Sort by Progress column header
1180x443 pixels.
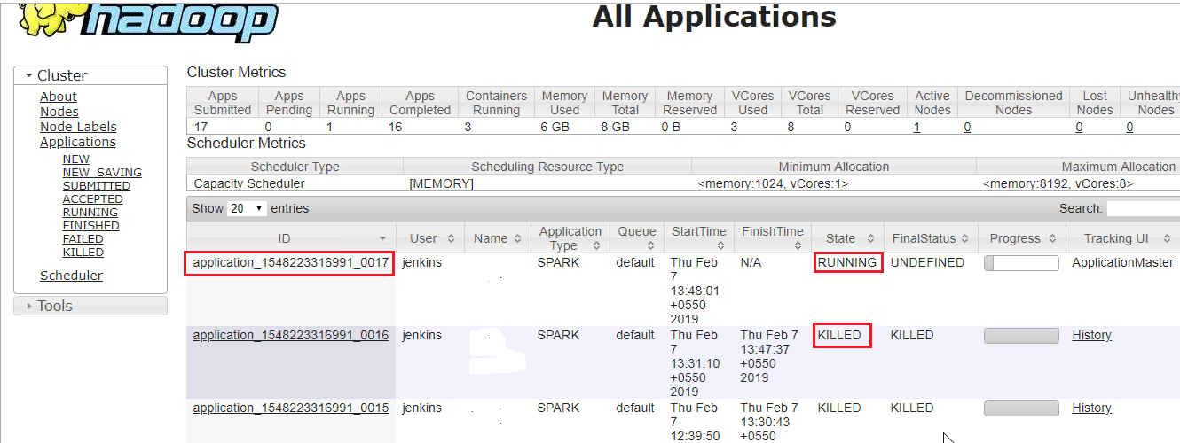(x=1020, y=238)
